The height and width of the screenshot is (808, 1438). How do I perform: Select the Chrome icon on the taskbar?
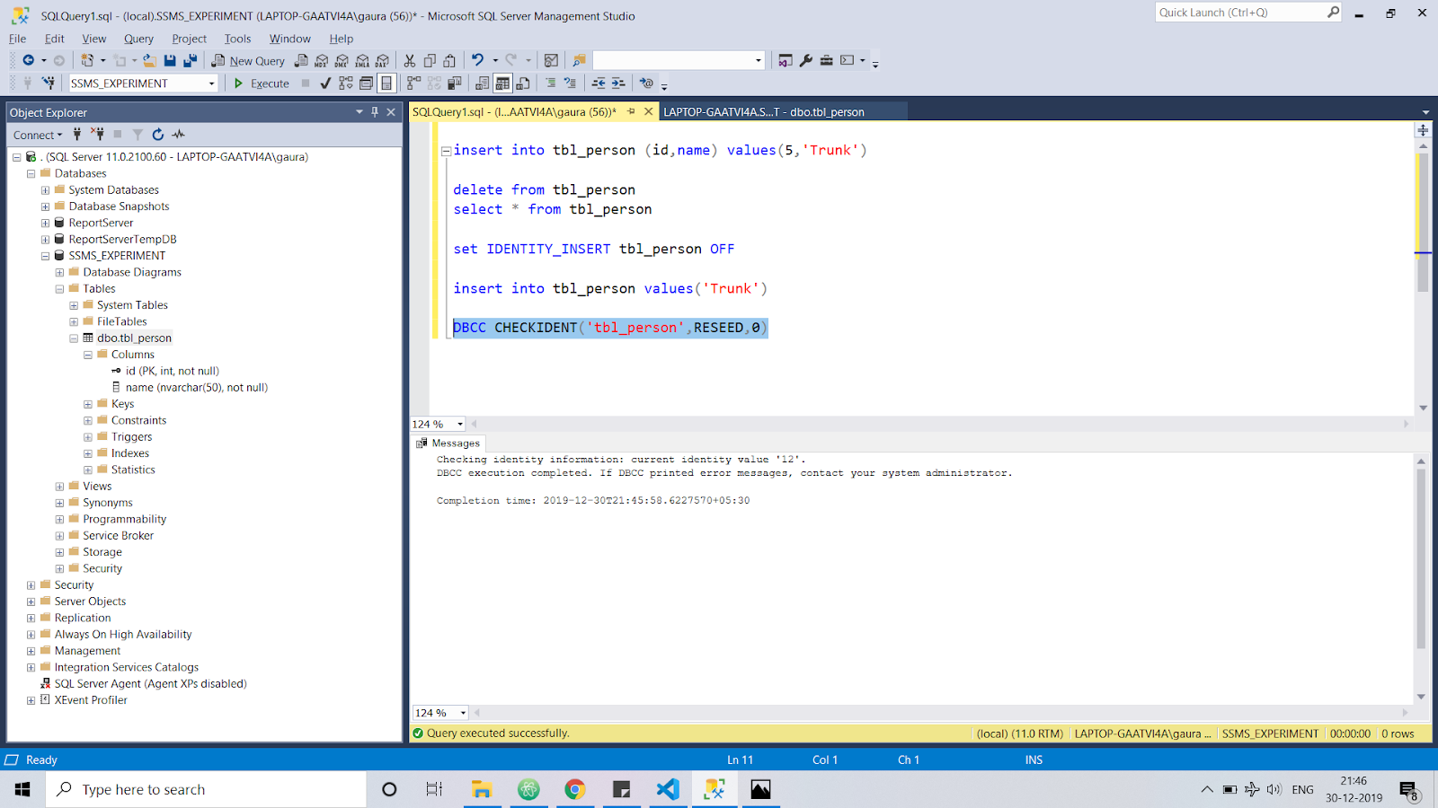coord(574,789)
